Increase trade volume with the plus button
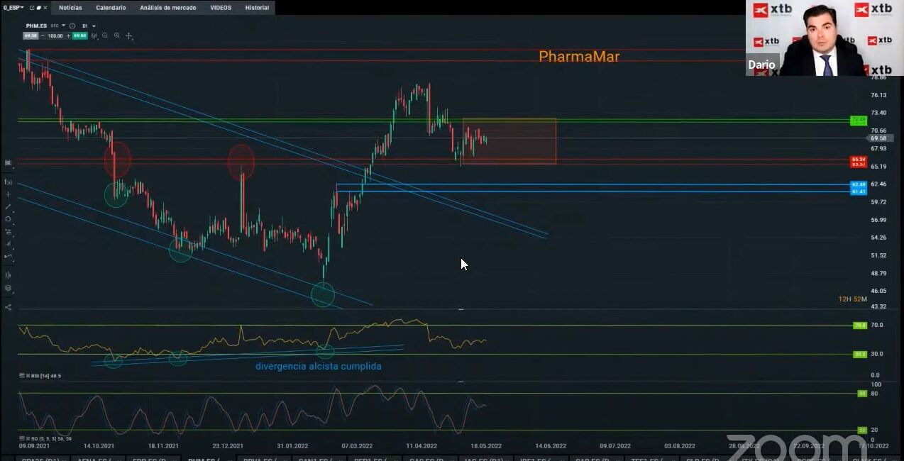This screenshot has height=461, width=904. pyautogui.click(x=69, y=35)
